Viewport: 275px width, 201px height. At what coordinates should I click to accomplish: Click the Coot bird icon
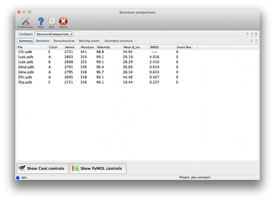point(22,168)
